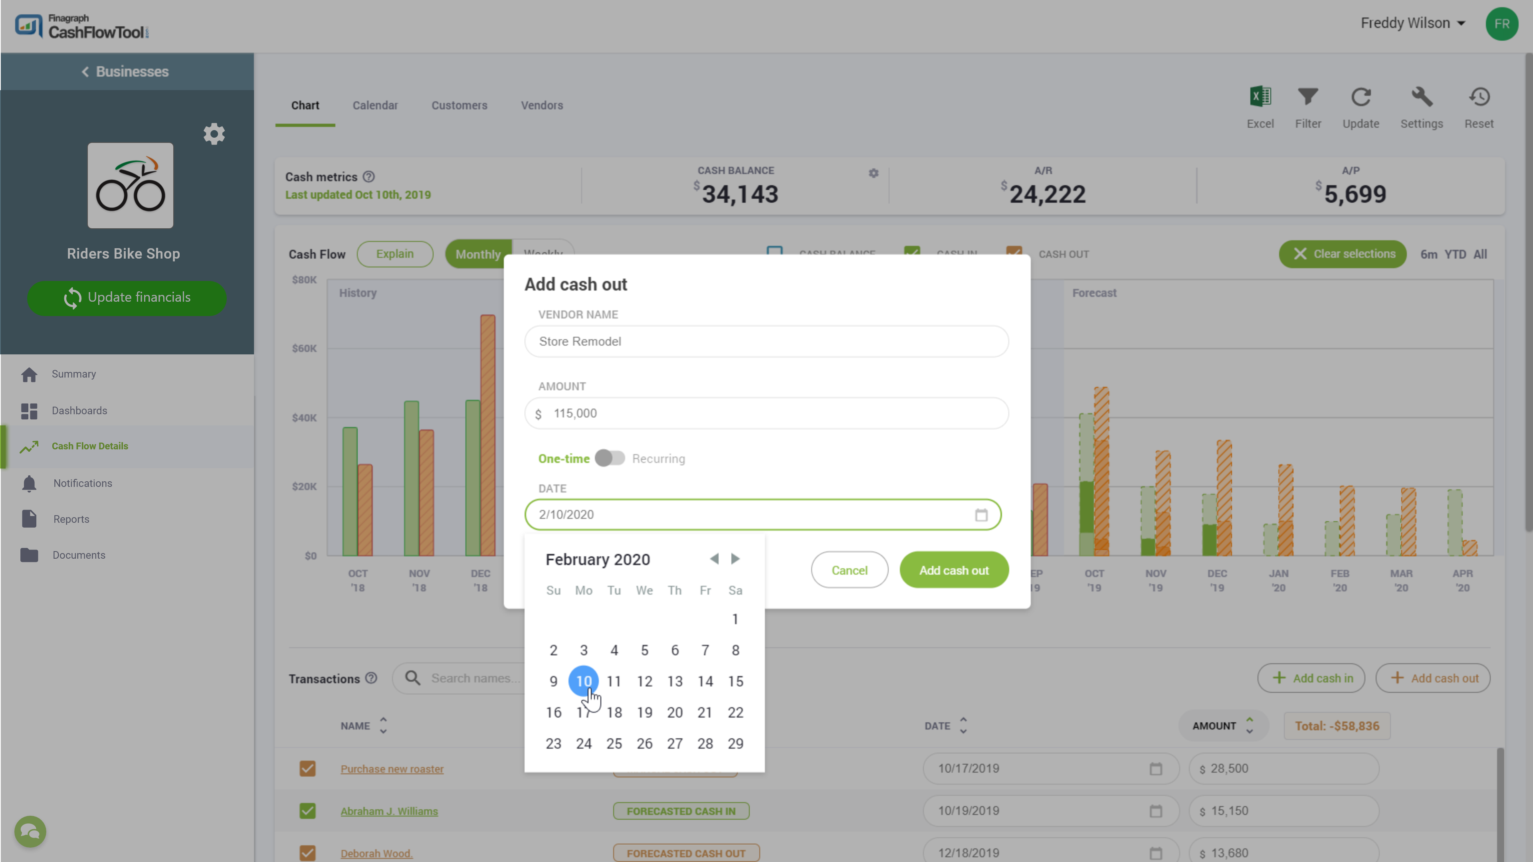Image resolution: width=1533 pixels, height=862 pixels.
Task: Uncheck the Purchase new roaster checkbox
Action: (307, 769)
